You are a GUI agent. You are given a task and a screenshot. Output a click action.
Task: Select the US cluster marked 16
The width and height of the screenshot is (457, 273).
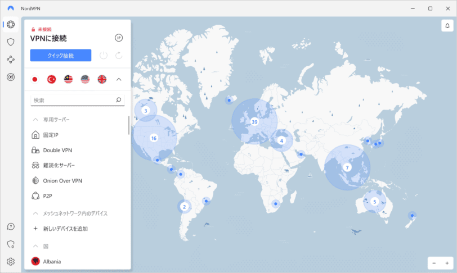pyautogui.click(x=154, y=138)
